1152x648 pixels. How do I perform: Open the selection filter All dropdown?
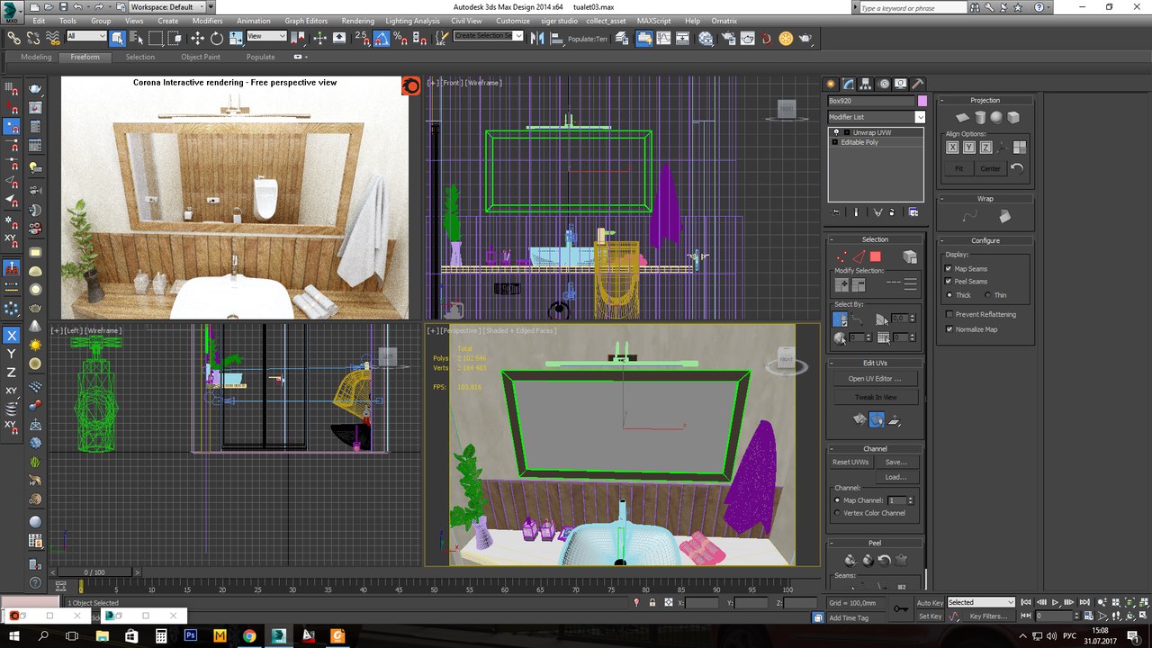pyautogui.click(x=86, y=37)
